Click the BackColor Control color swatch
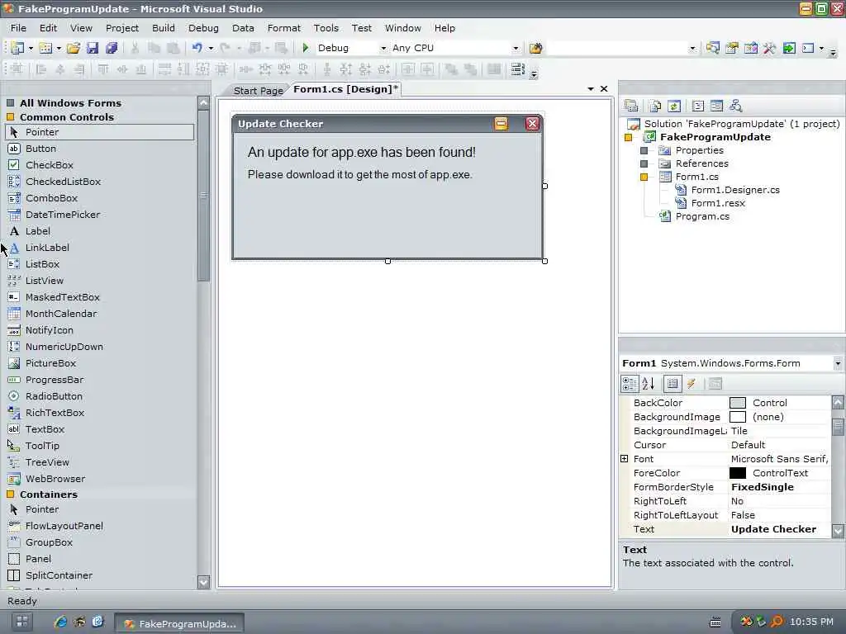Screen dimensions: 846x634 pos(738,403)
